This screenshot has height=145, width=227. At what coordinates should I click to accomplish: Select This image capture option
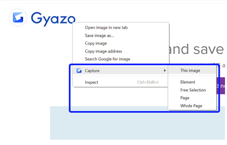192,70
